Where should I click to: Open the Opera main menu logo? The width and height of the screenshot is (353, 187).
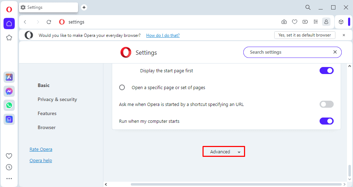click(x=9, y=9)
